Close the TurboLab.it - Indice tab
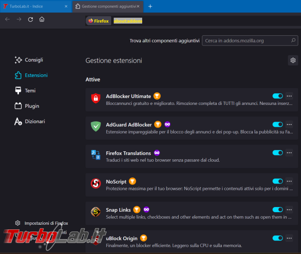Screen dimensions: 301x254 point(66,7)
